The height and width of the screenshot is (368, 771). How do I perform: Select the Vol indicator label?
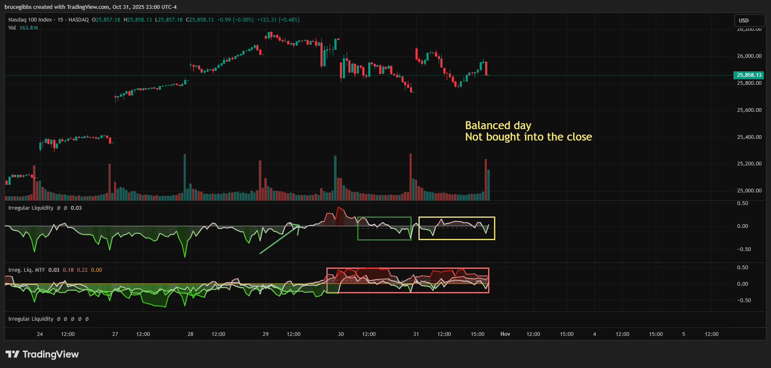click(x=12, y=28)
